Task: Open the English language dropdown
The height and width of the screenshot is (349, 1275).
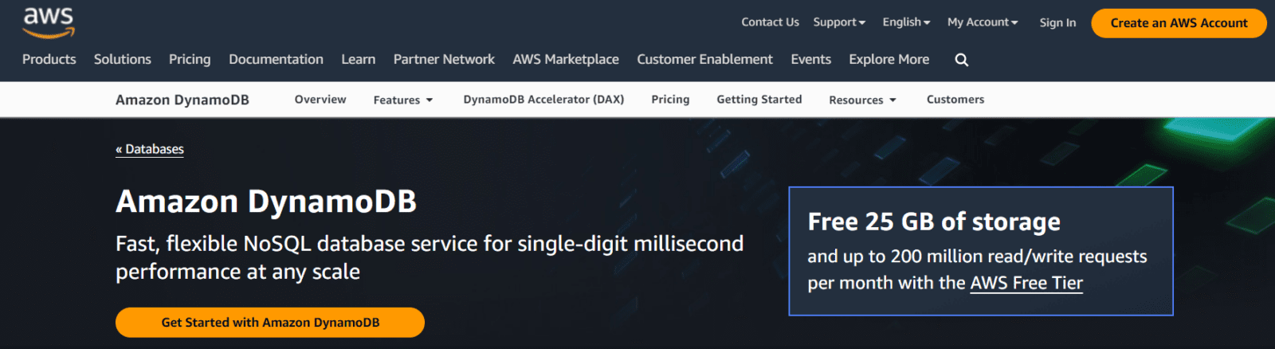Action: coord(906,22)
